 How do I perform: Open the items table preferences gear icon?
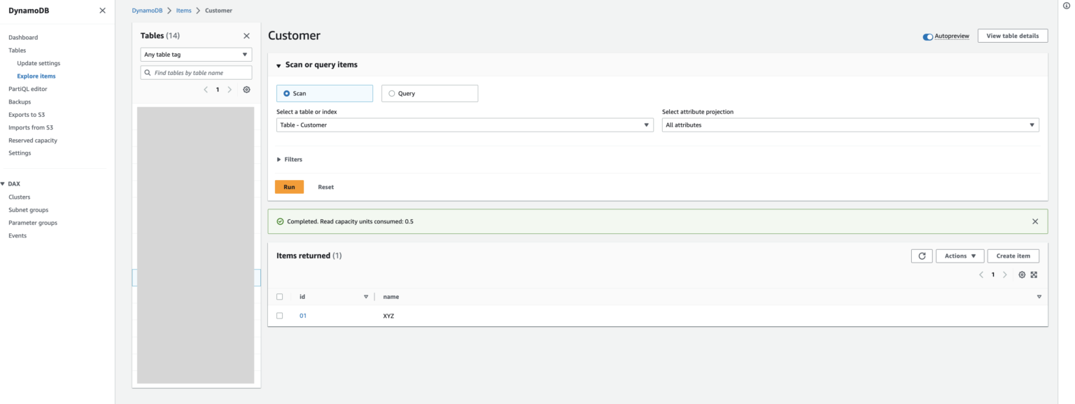(x=1023, y=274)
